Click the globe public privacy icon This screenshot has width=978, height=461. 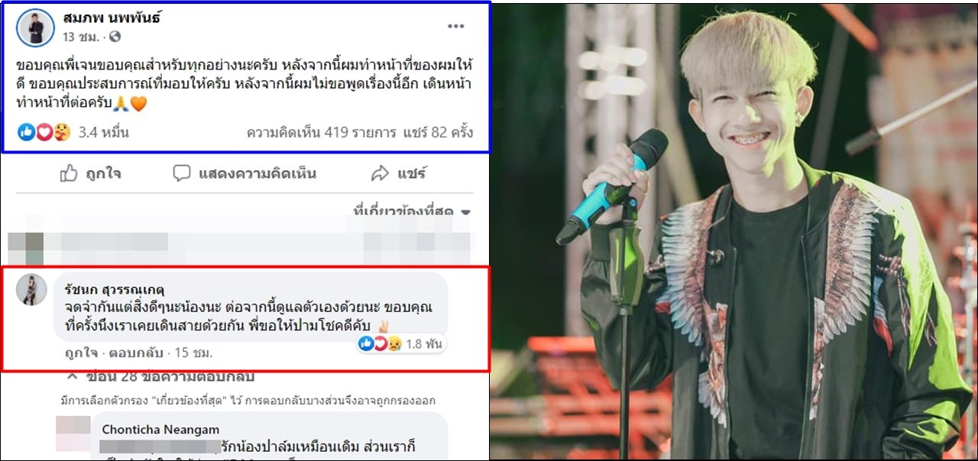point(115,37)
